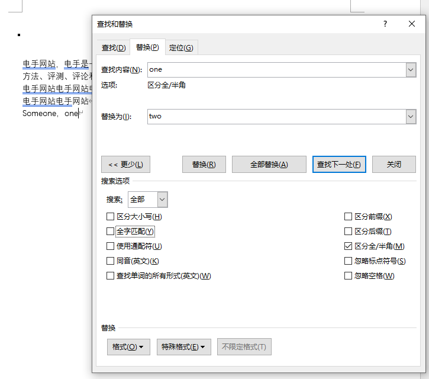Viewport: 429px width, 379px height.
Task: Click the help question mark icon
Action: point(385,24)
